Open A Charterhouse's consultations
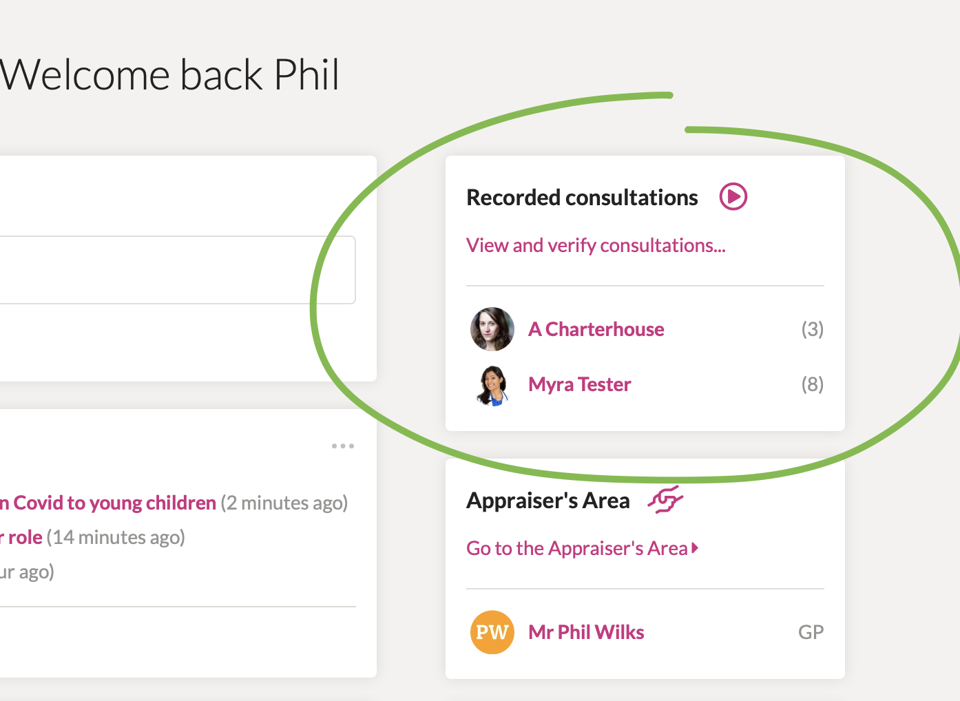Image resolution: width=960 pixels, height=701 pixels. point(596,329)
